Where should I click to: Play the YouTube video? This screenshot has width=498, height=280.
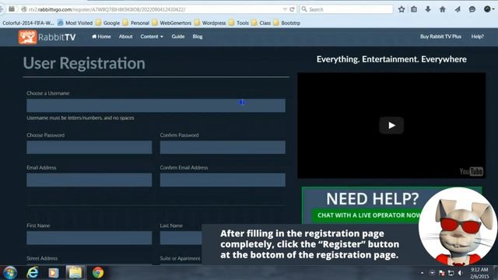[x=391, y=125]
